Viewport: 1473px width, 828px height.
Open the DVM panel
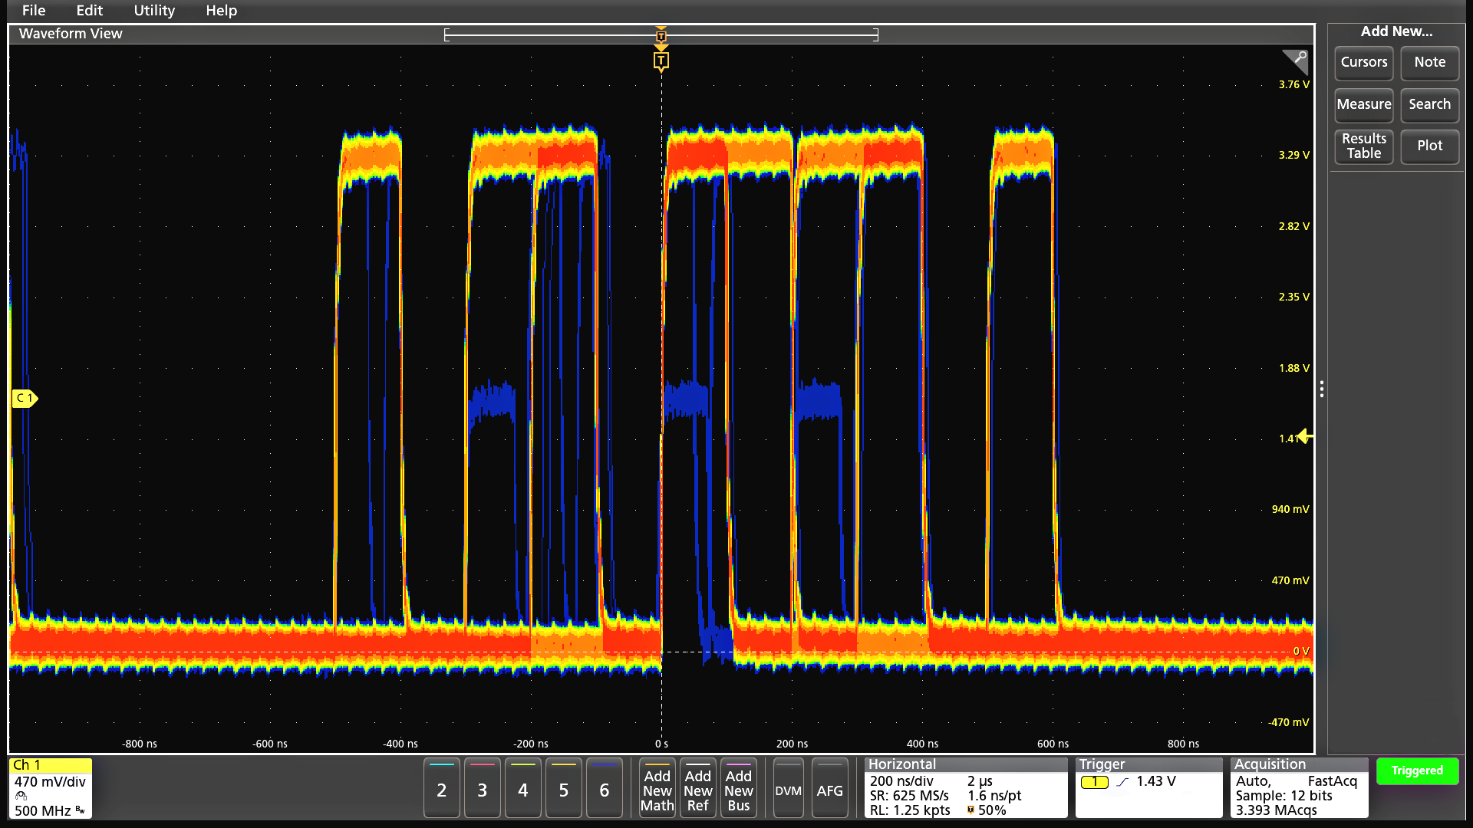788,788
